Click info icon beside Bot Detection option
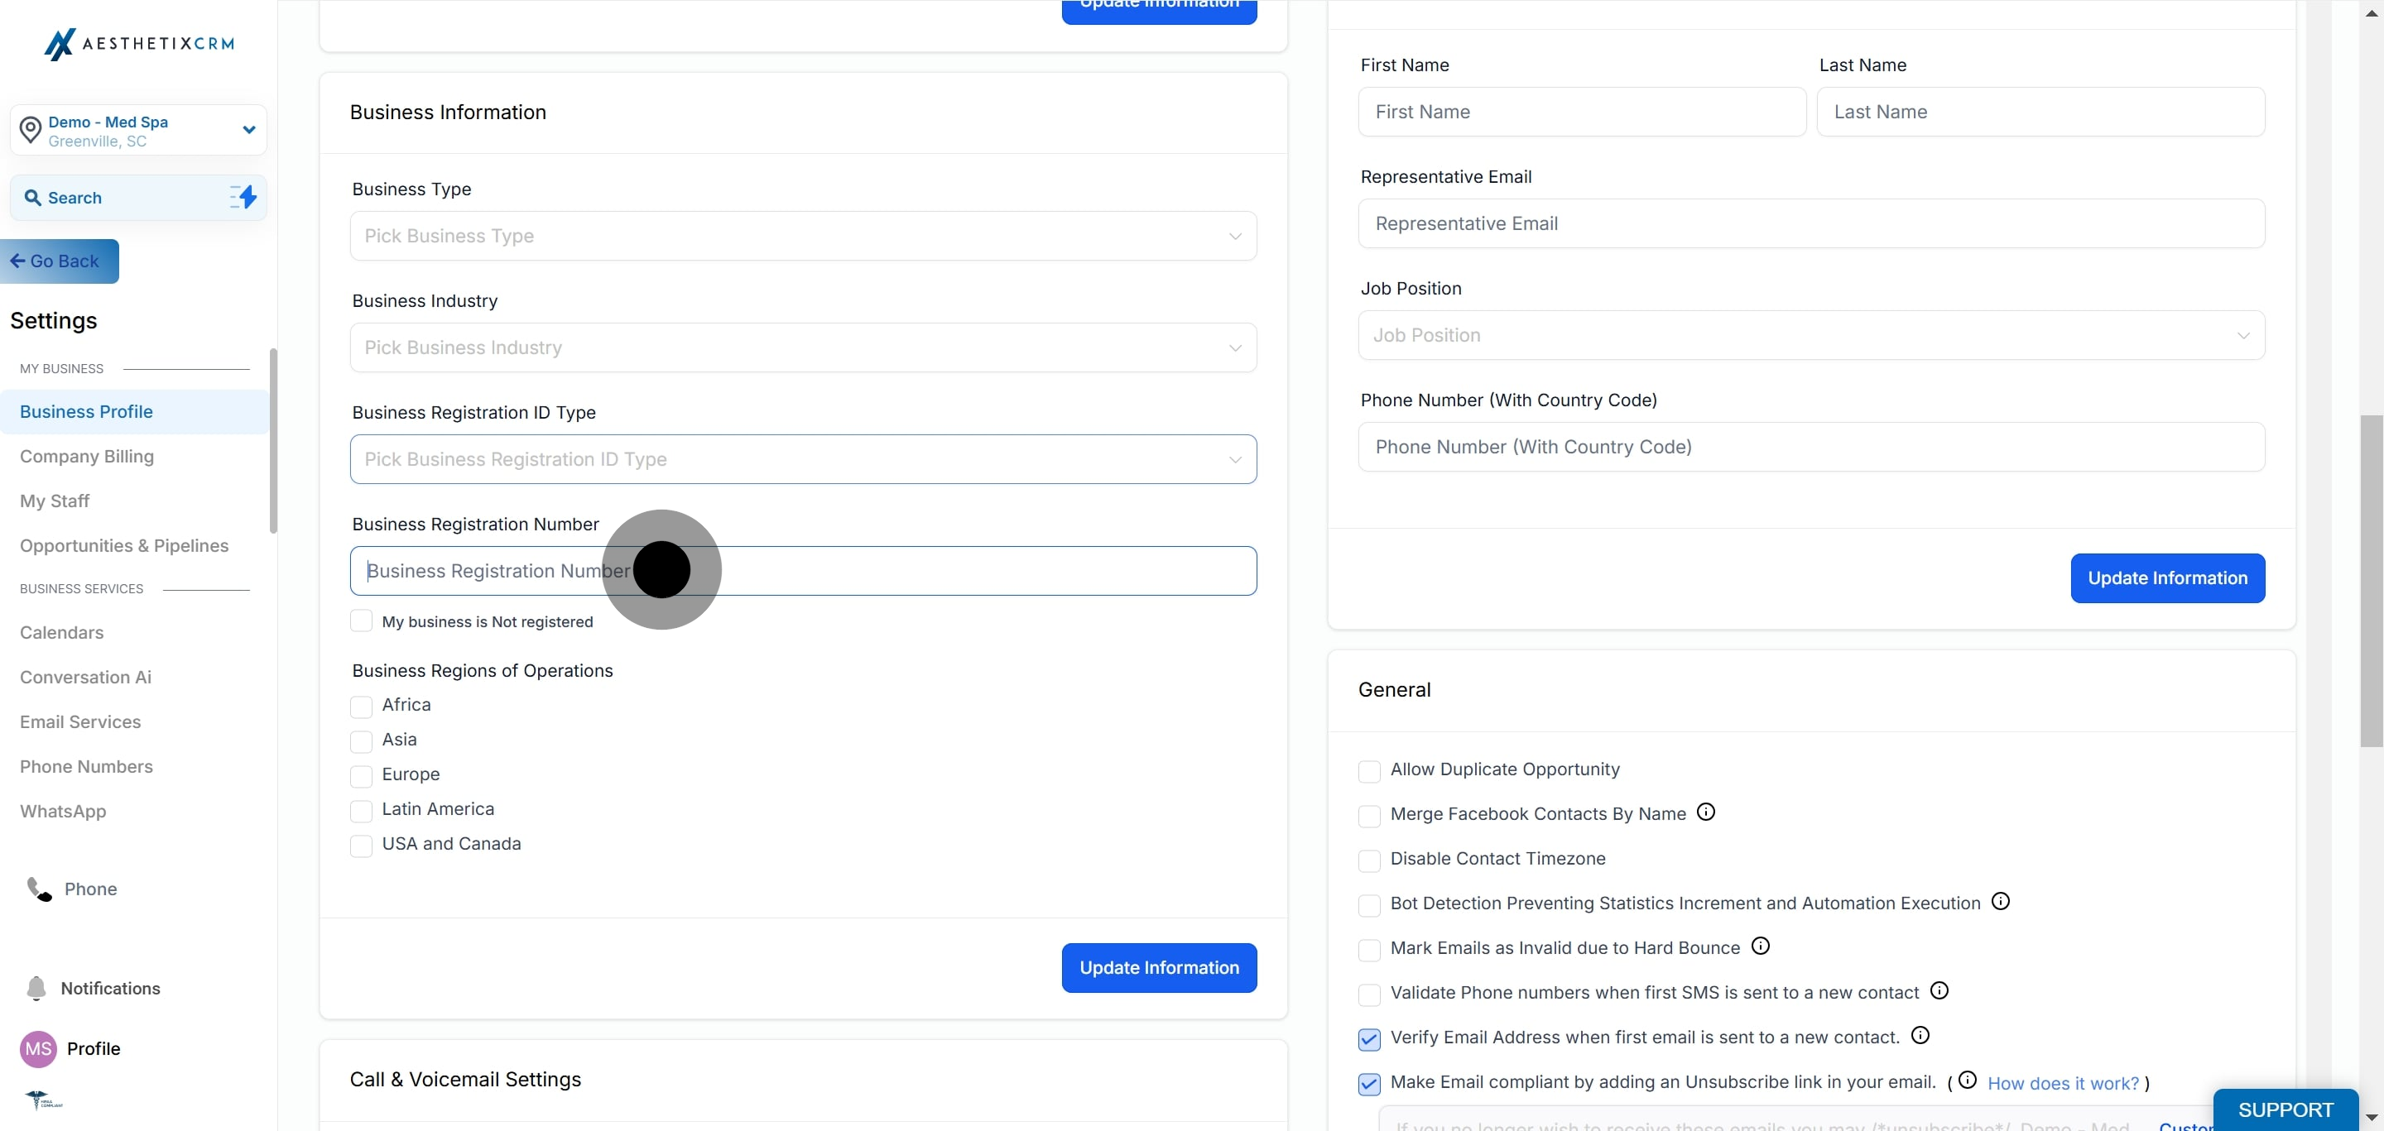The width and height of the screenshot is (2384, 1131). (x=2000, y=902)
